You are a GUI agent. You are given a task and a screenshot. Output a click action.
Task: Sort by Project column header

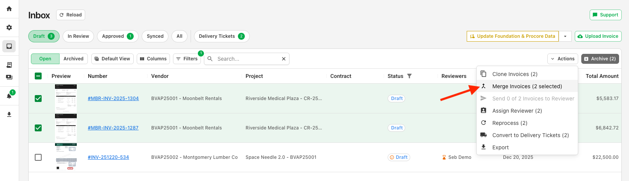[x=254, y=76]
